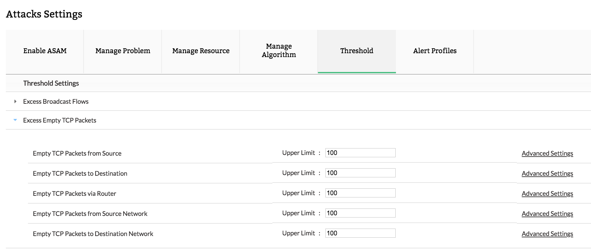Click Upper Limit field for Packets via Router
Image resolution: width=591 pixels, height=249 pixels.
click(360, 193)
